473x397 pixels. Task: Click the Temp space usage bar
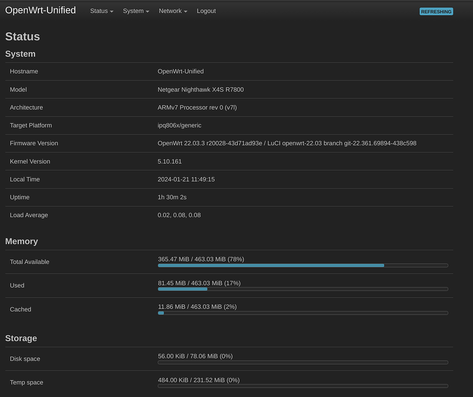(x=303, y=386)
